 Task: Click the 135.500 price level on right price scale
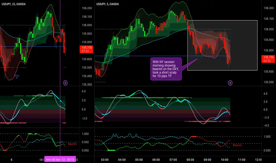click(x=269, y=82)
